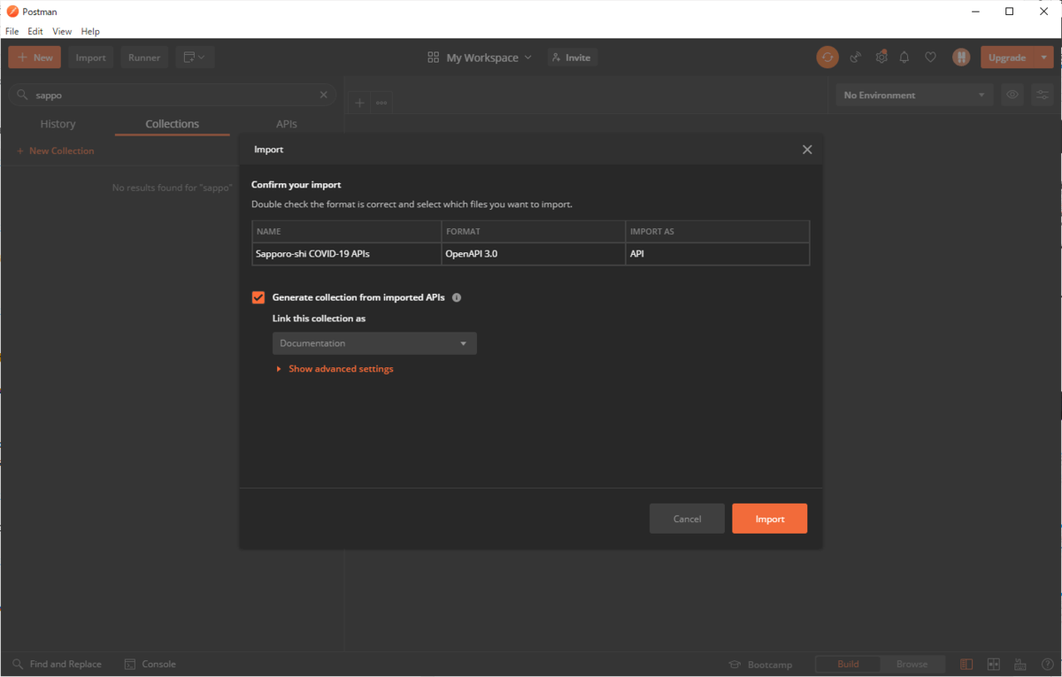Click the Sapporo-shi COVID-19 APIs cell

347,254
